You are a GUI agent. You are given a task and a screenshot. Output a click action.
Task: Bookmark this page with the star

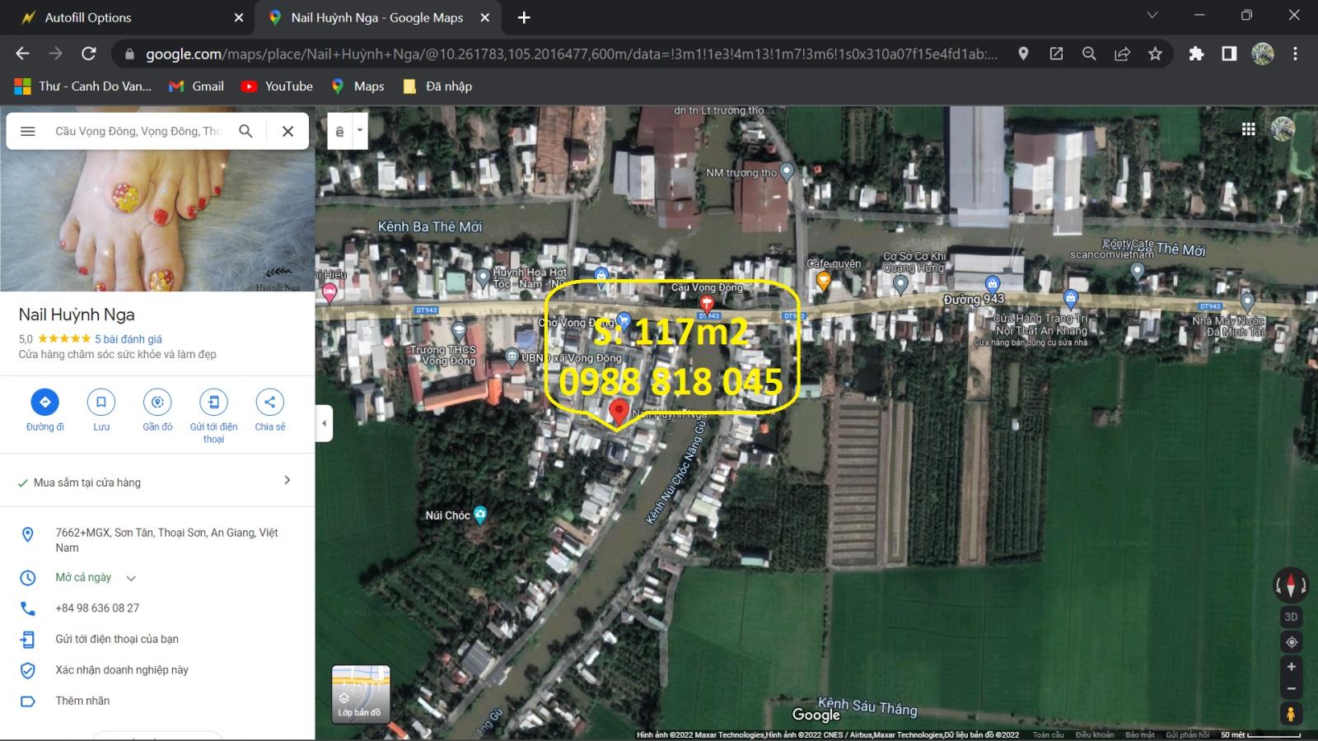[1155, 54]
